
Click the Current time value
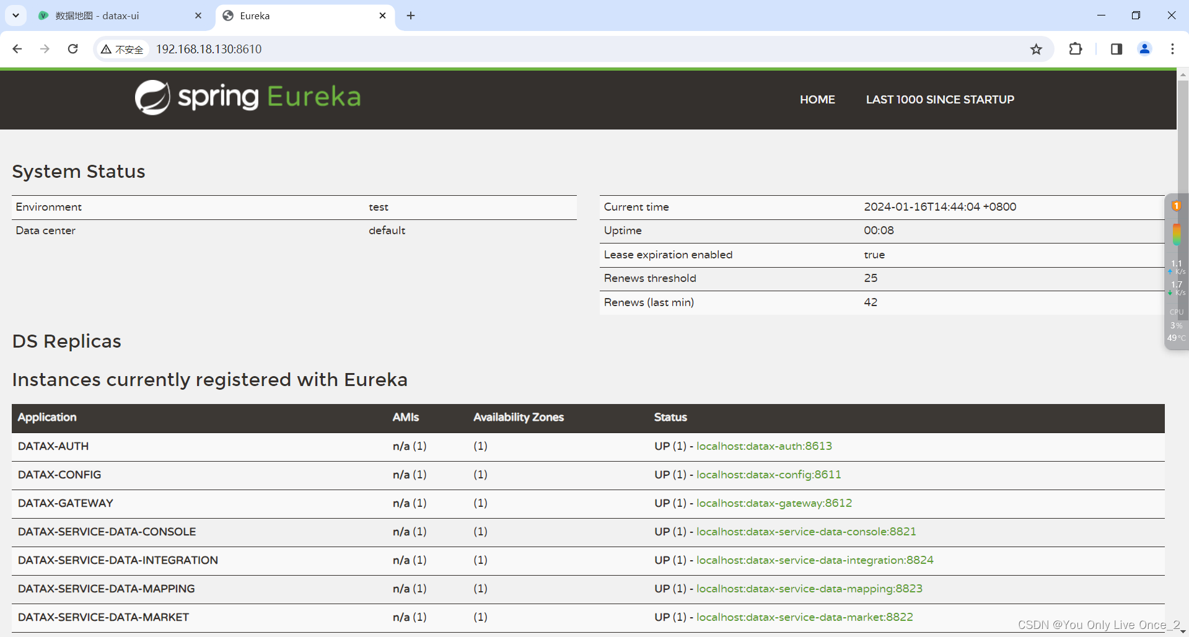pos(940,207)
